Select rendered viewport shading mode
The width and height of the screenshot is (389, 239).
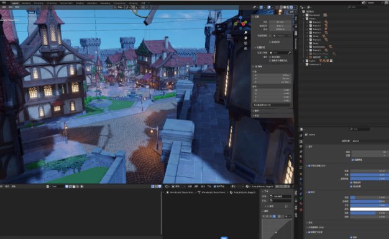pos(291,7)
